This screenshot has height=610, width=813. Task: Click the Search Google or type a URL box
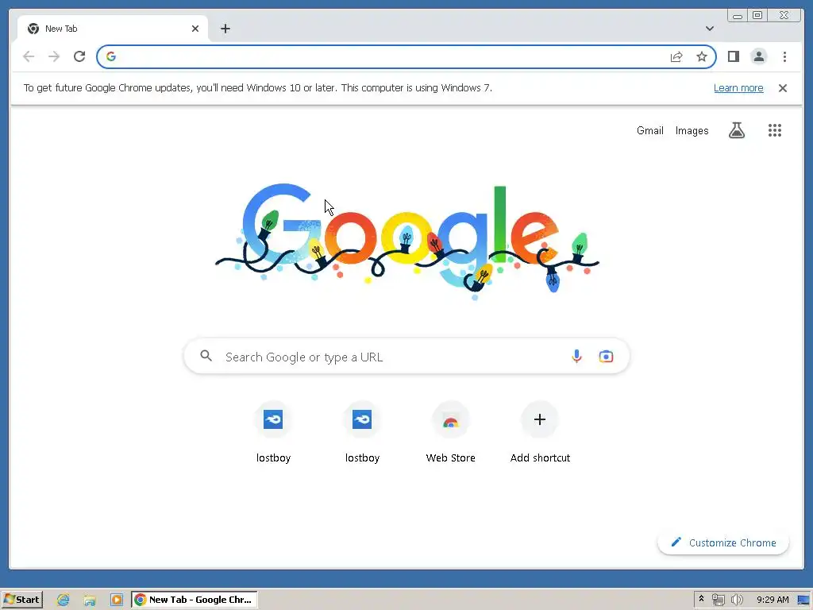point(407,357)
